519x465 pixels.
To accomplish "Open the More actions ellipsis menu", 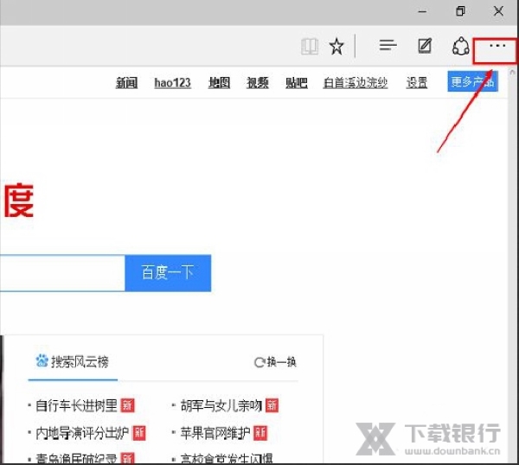I will click(x=497, y=45).
